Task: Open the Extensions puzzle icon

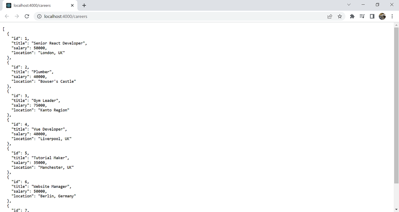Action: pyautogui.click(x=352, y=16)
